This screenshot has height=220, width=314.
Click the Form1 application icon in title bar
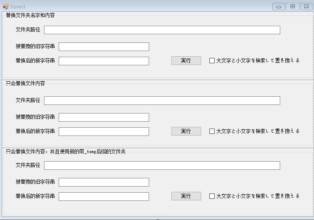tap(6, 7)
